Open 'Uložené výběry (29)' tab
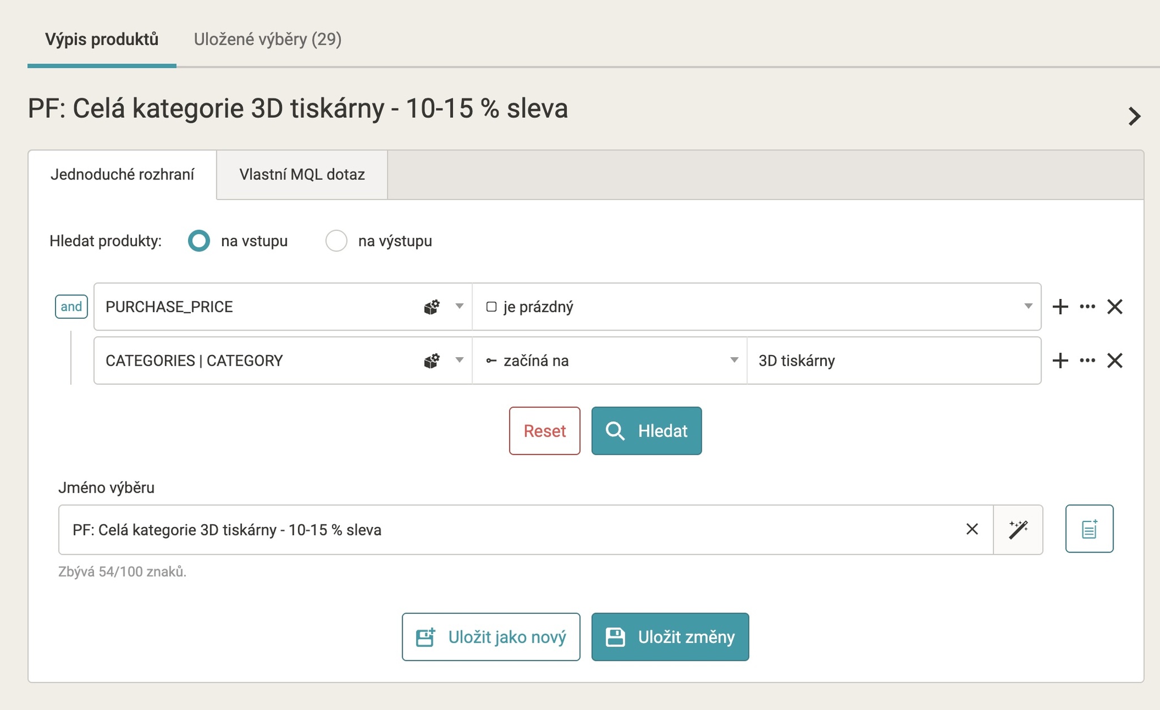Viewport: 1160px width, 710px height. [x=268, y=39]
